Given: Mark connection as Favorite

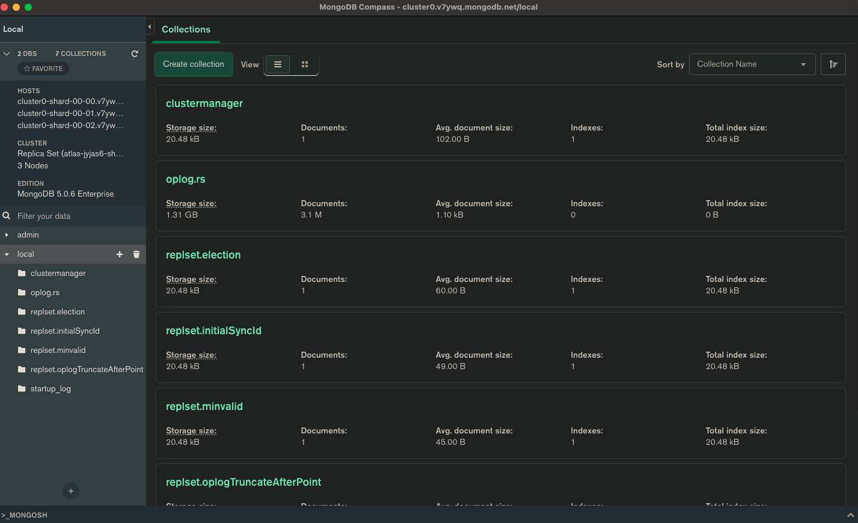Looking at the screenshot, I should coord(43,69).
